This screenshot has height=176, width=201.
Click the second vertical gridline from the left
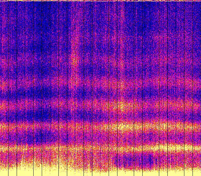[17, 88]
